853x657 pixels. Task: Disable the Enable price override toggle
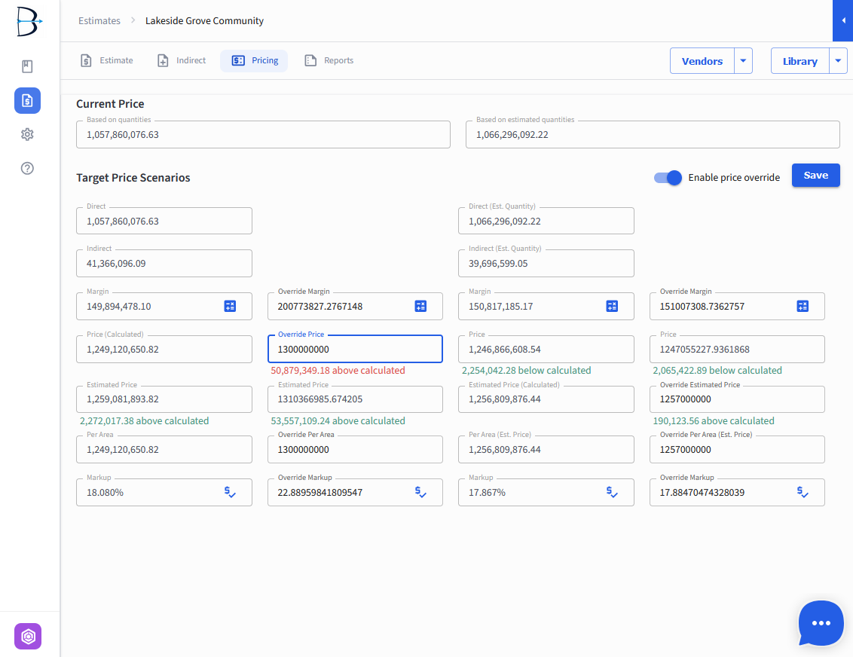click(x=667, y=177)
